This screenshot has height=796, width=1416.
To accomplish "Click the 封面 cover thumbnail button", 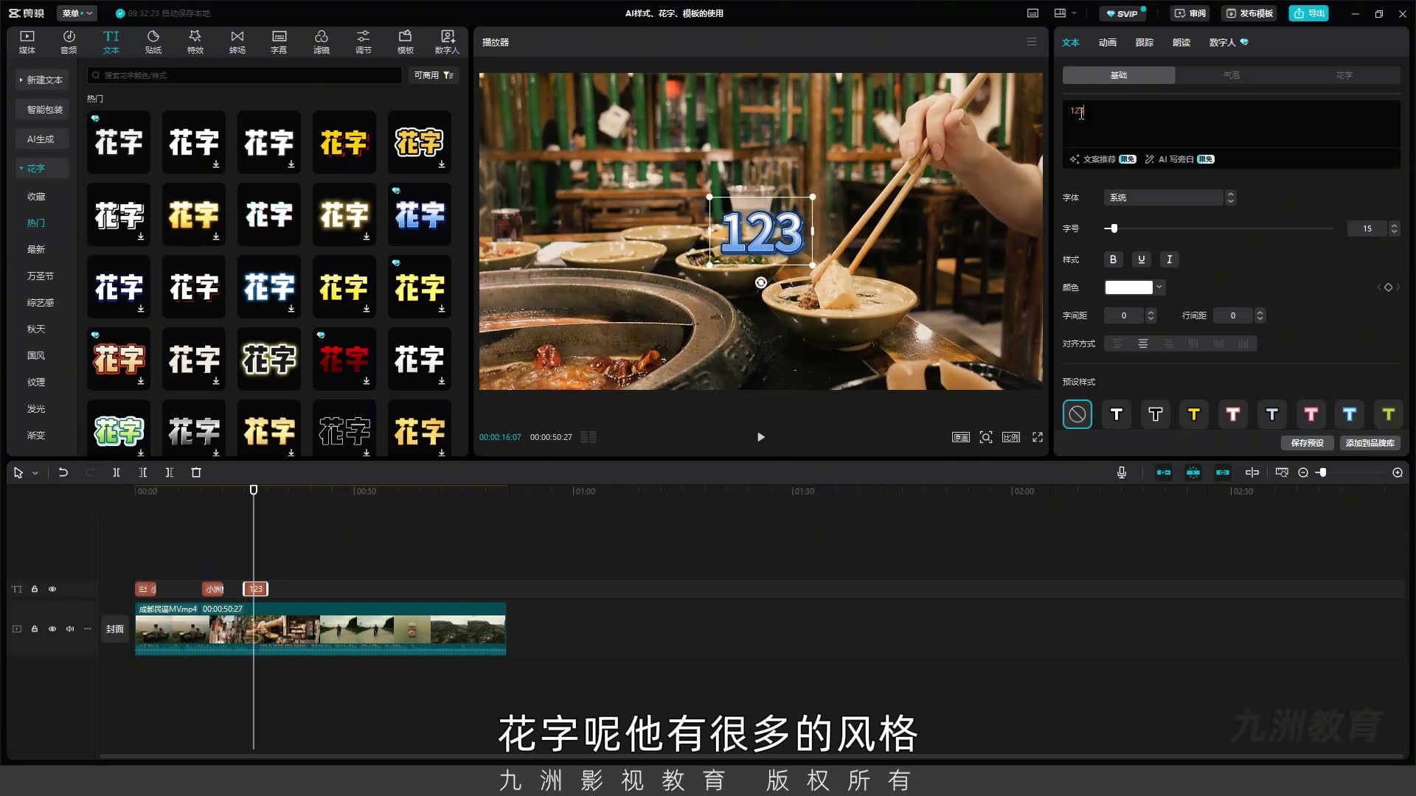I will tap(115, 629).
